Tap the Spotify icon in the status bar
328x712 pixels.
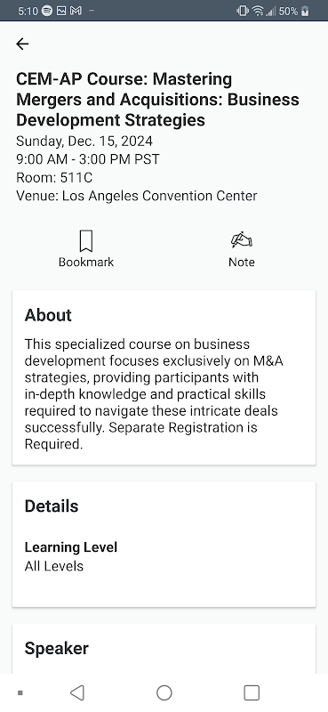point(47,11)
